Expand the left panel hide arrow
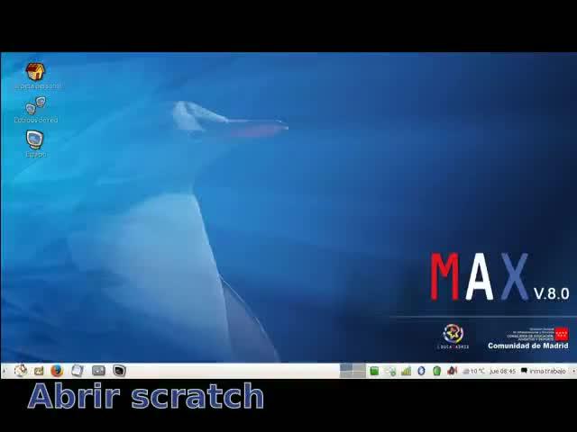This screenshot has height=432, width=577. click(x=4, y=371)
